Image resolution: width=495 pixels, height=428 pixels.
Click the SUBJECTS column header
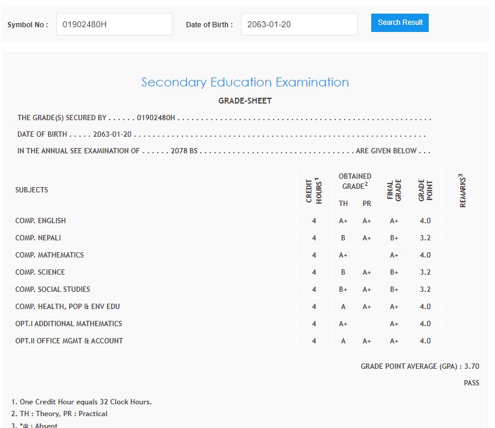pyautogui.click(x=32, y=190)
